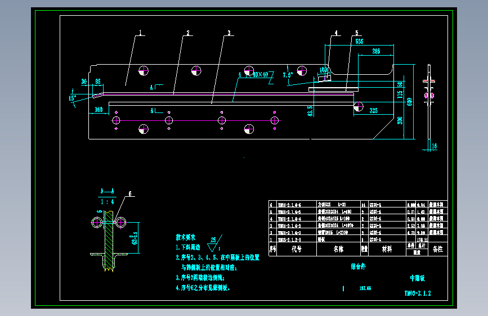Click the 名称 column header
Image resolution: width=488 pixels, height=316 pixels.
(338, 249)
